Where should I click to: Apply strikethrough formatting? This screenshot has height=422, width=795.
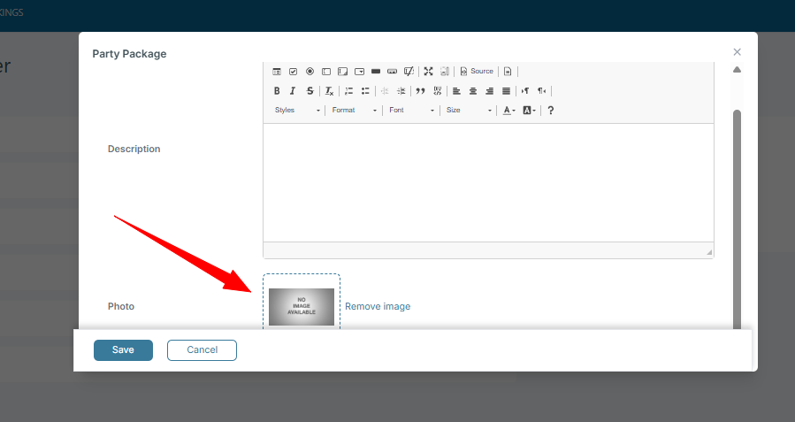[x=310, y=91]
